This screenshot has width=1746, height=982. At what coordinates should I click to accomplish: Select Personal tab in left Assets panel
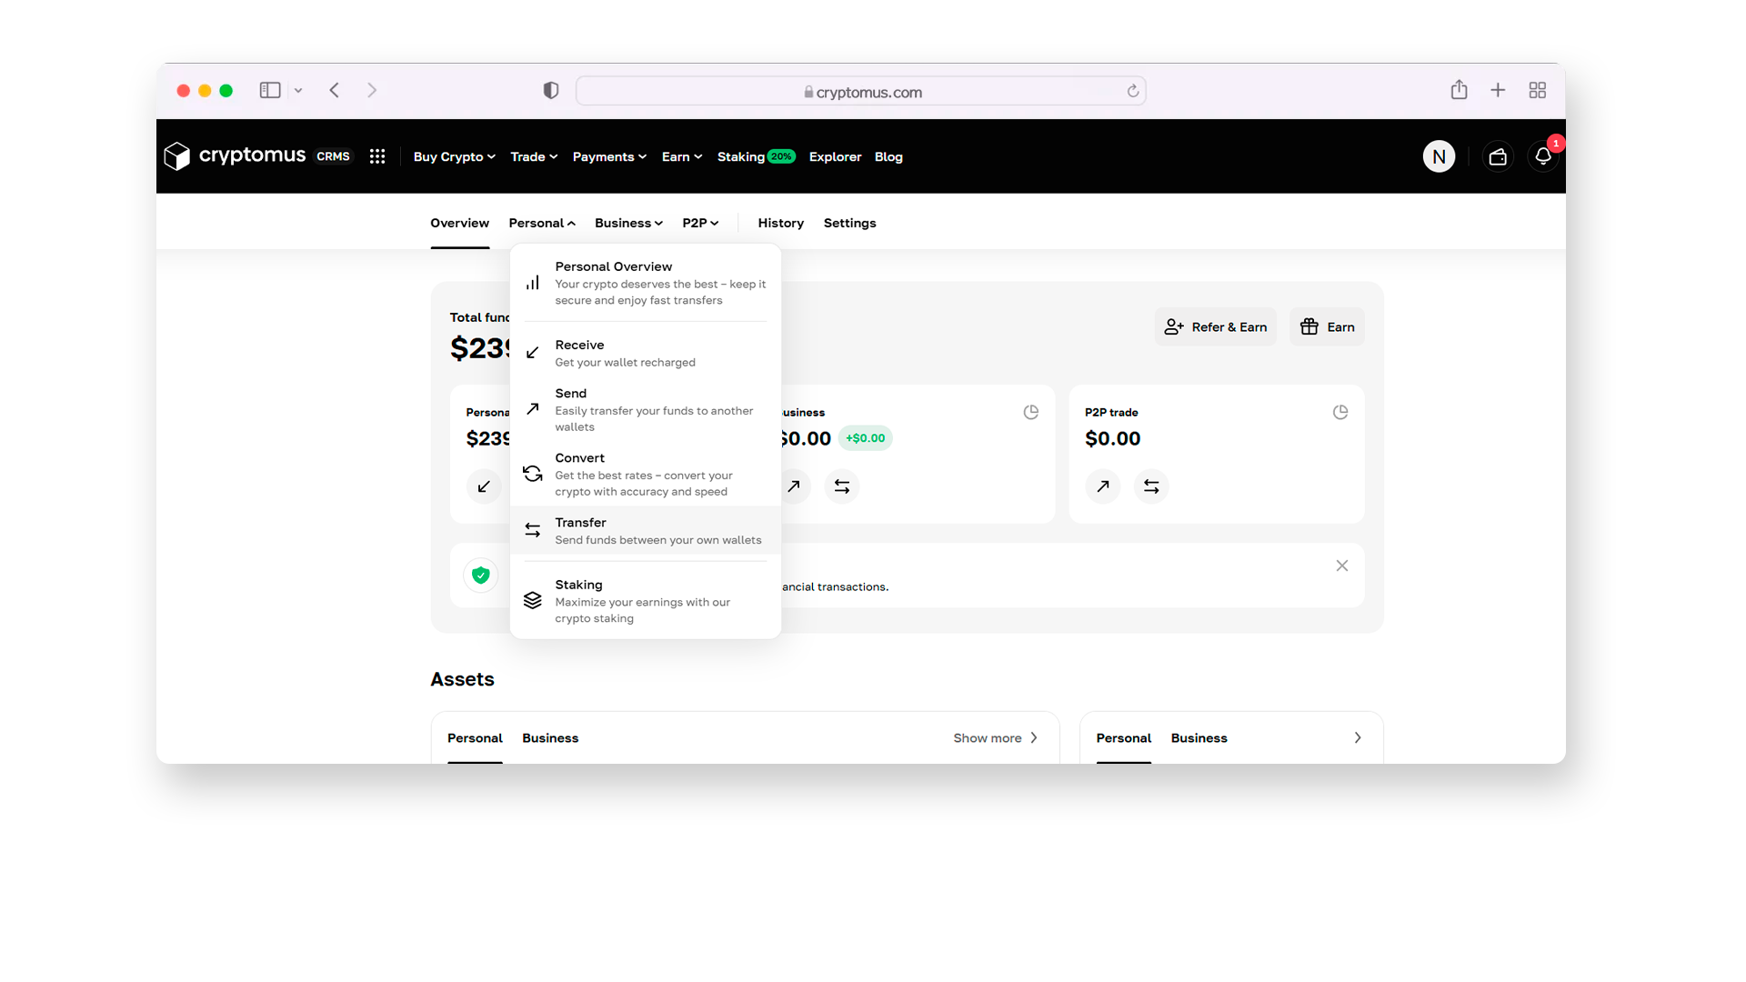pyautogui.click(x=475, y=737)
